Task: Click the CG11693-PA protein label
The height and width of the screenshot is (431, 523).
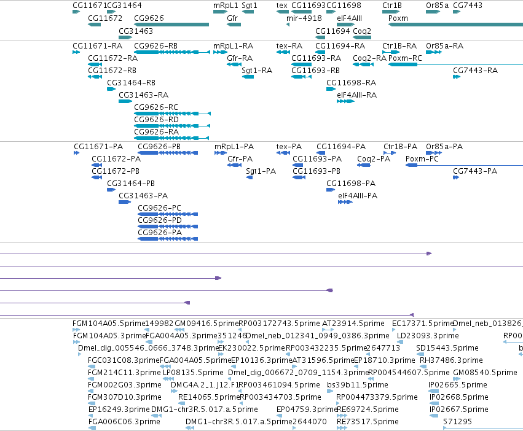Action: point(317,159)
